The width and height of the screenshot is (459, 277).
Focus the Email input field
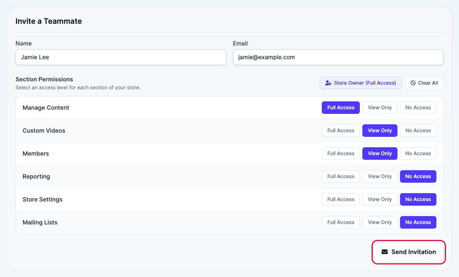click(338, 57)
